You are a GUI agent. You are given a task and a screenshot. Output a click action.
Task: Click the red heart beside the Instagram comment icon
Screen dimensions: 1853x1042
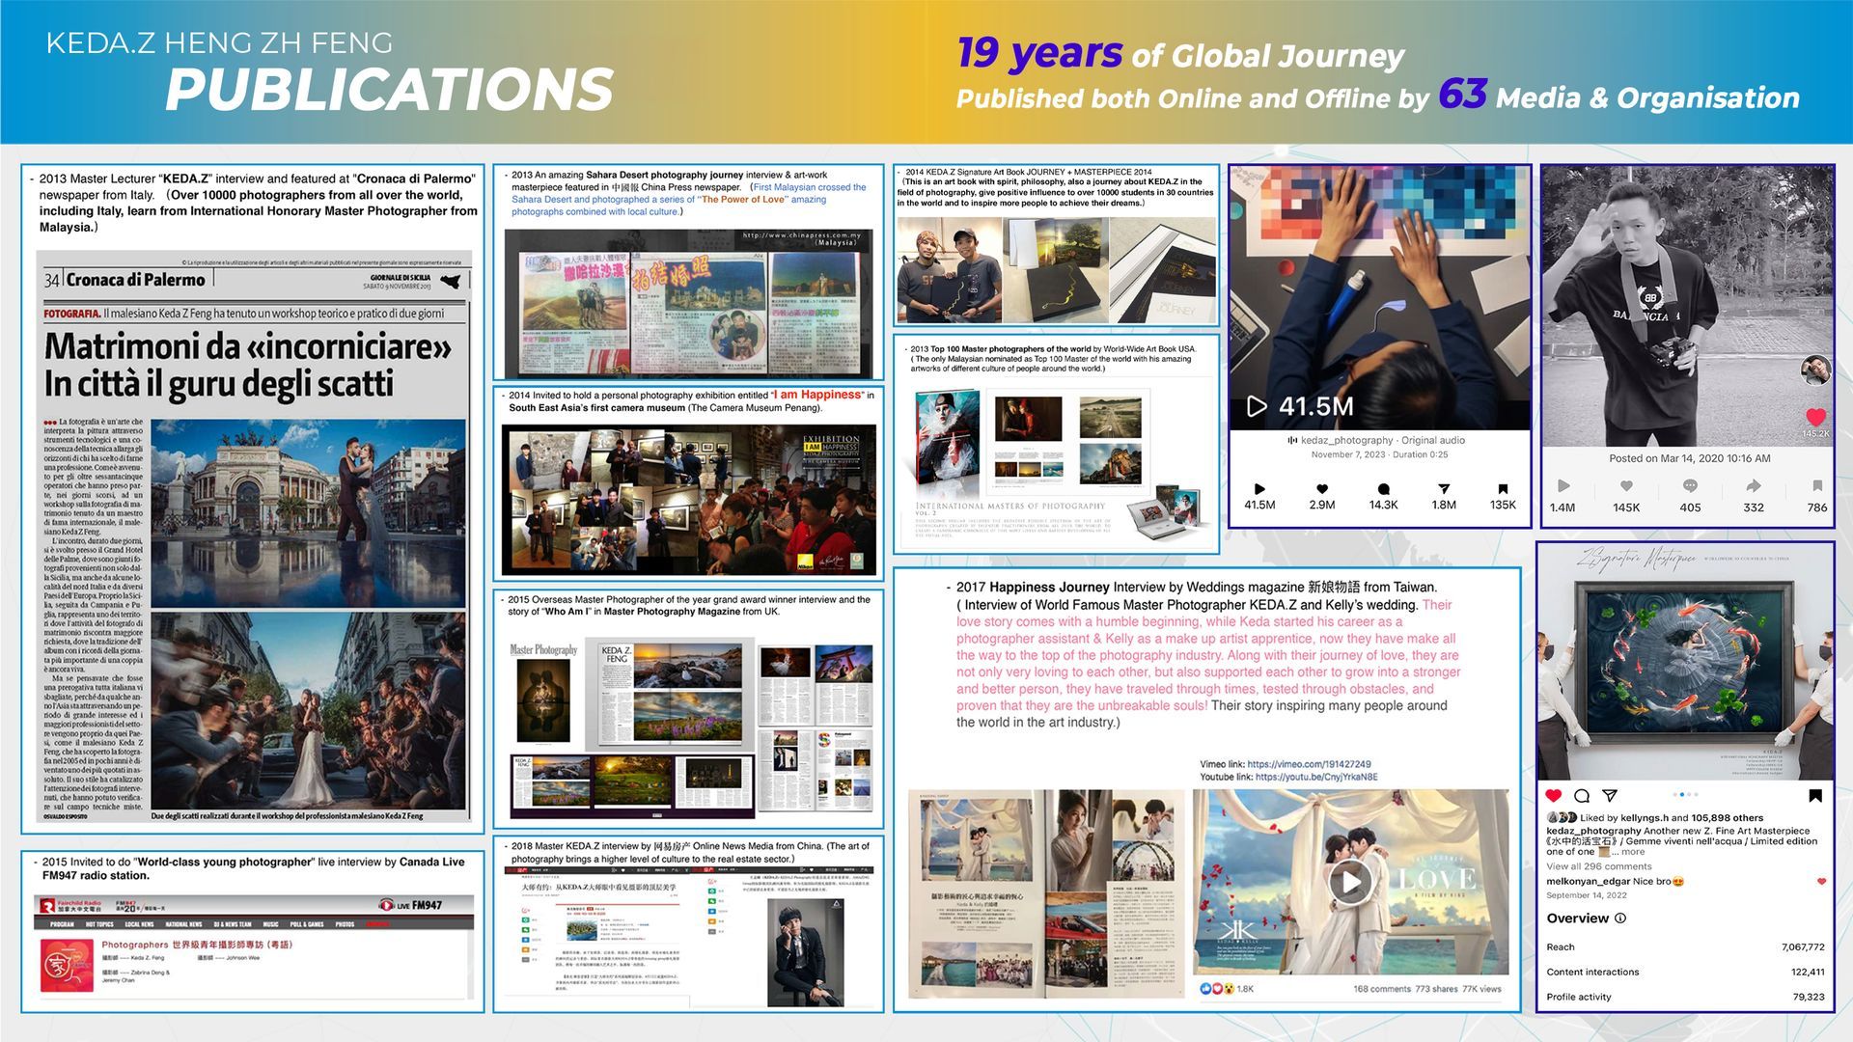[x=1553, y=796]
